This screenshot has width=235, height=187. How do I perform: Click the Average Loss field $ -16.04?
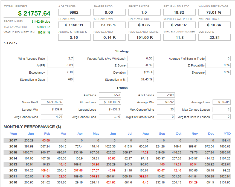tap(222, 102)
